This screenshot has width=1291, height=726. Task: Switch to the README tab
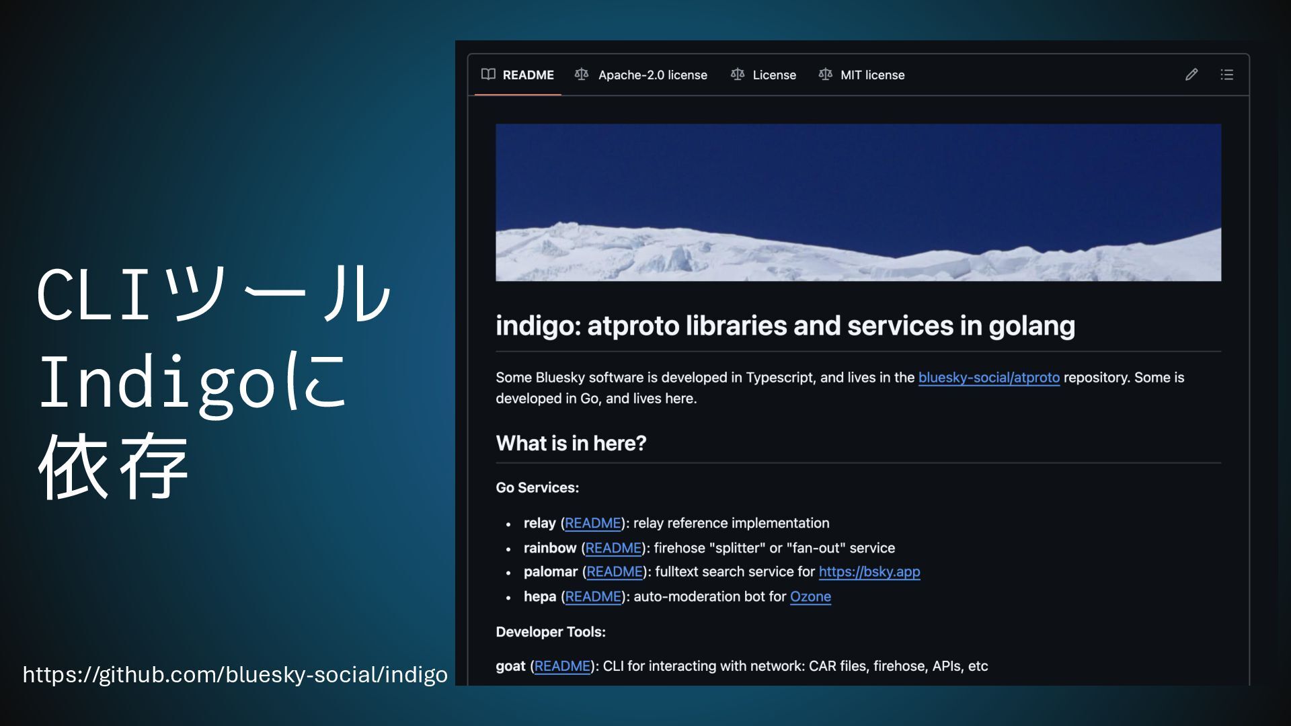pos(528,75)
